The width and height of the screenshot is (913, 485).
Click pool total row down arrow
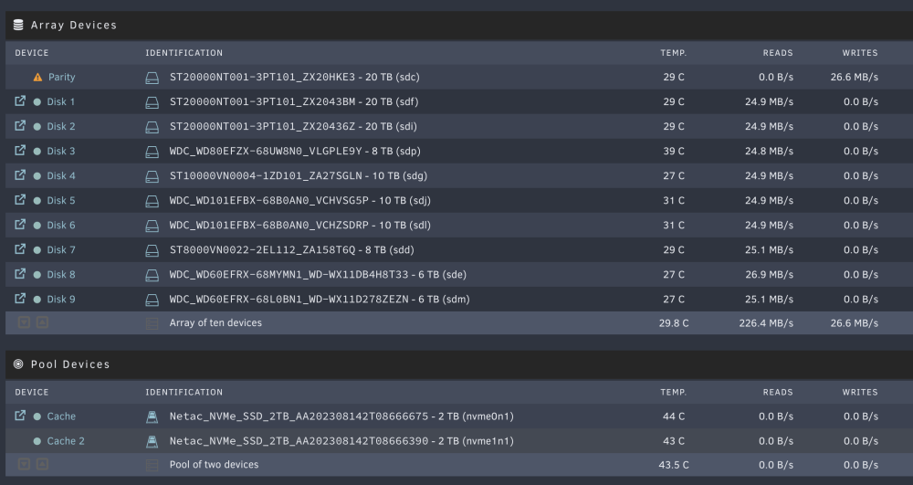[24, 464]
